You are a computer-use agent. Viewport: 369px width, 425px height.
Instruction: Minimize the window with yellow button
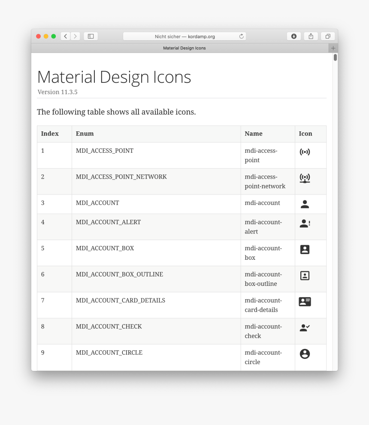46,36
